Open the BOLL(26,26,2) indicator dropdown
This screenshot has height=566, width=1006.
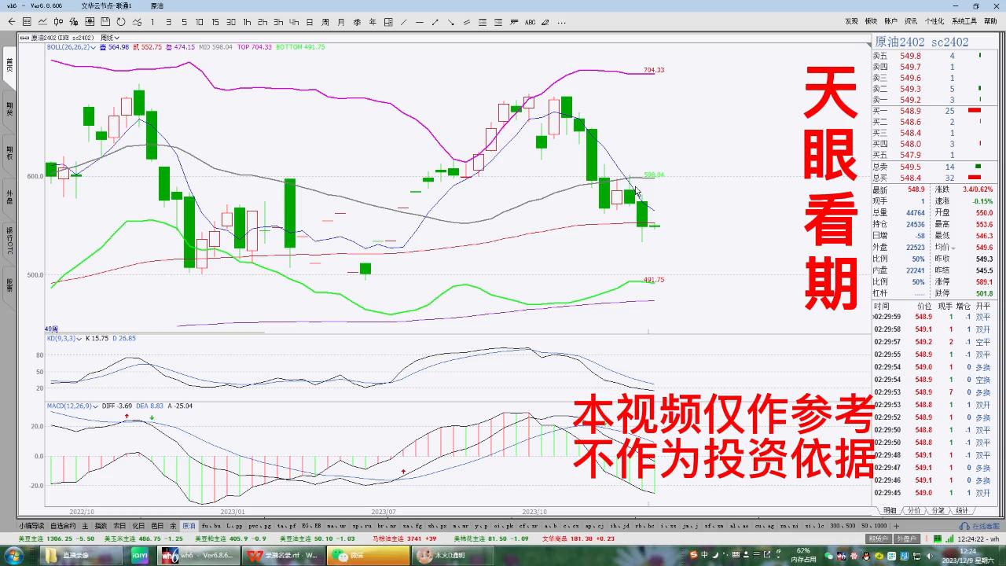click(72, 47)
